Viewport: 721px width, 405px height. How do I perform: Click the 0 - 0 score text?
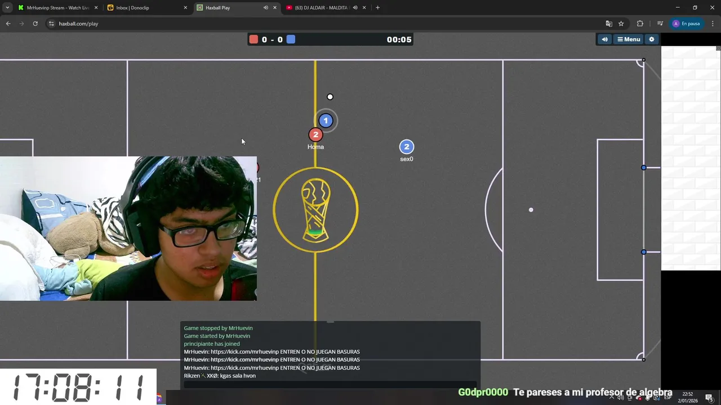[272, 39]
